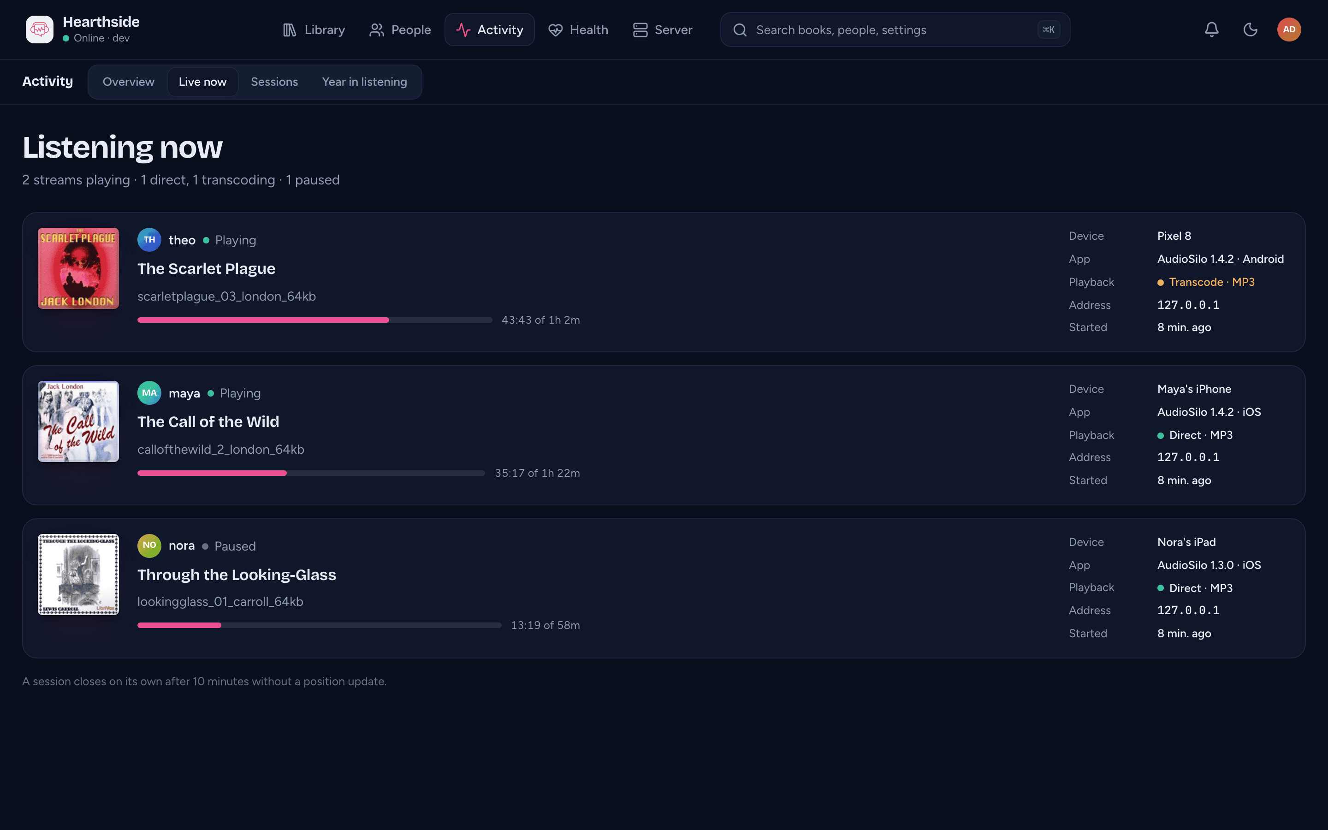Click the search magnifier icon
This screenshot has width=1328, height=830.
click(740, 30)
